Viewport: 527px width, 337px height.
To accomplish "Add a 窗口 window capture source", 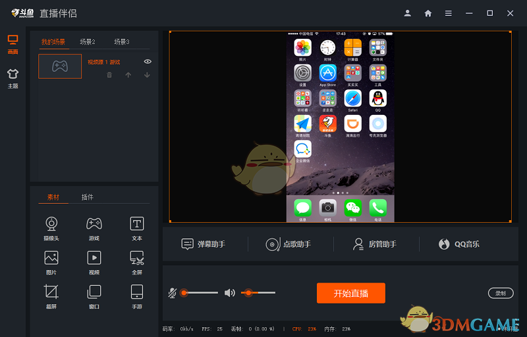I will 94,296.
